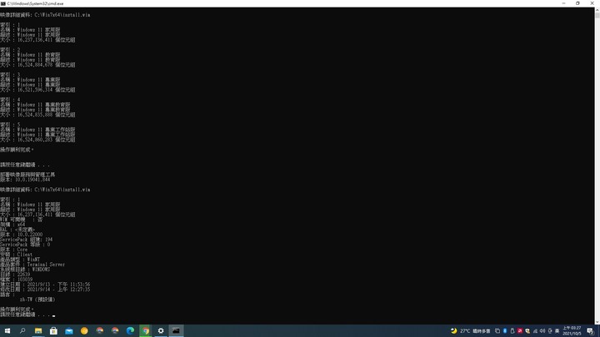Viewport: 600px width, 337px height.
Task: Click the cmd.exe taskbar button
Action: pos(176,331)
